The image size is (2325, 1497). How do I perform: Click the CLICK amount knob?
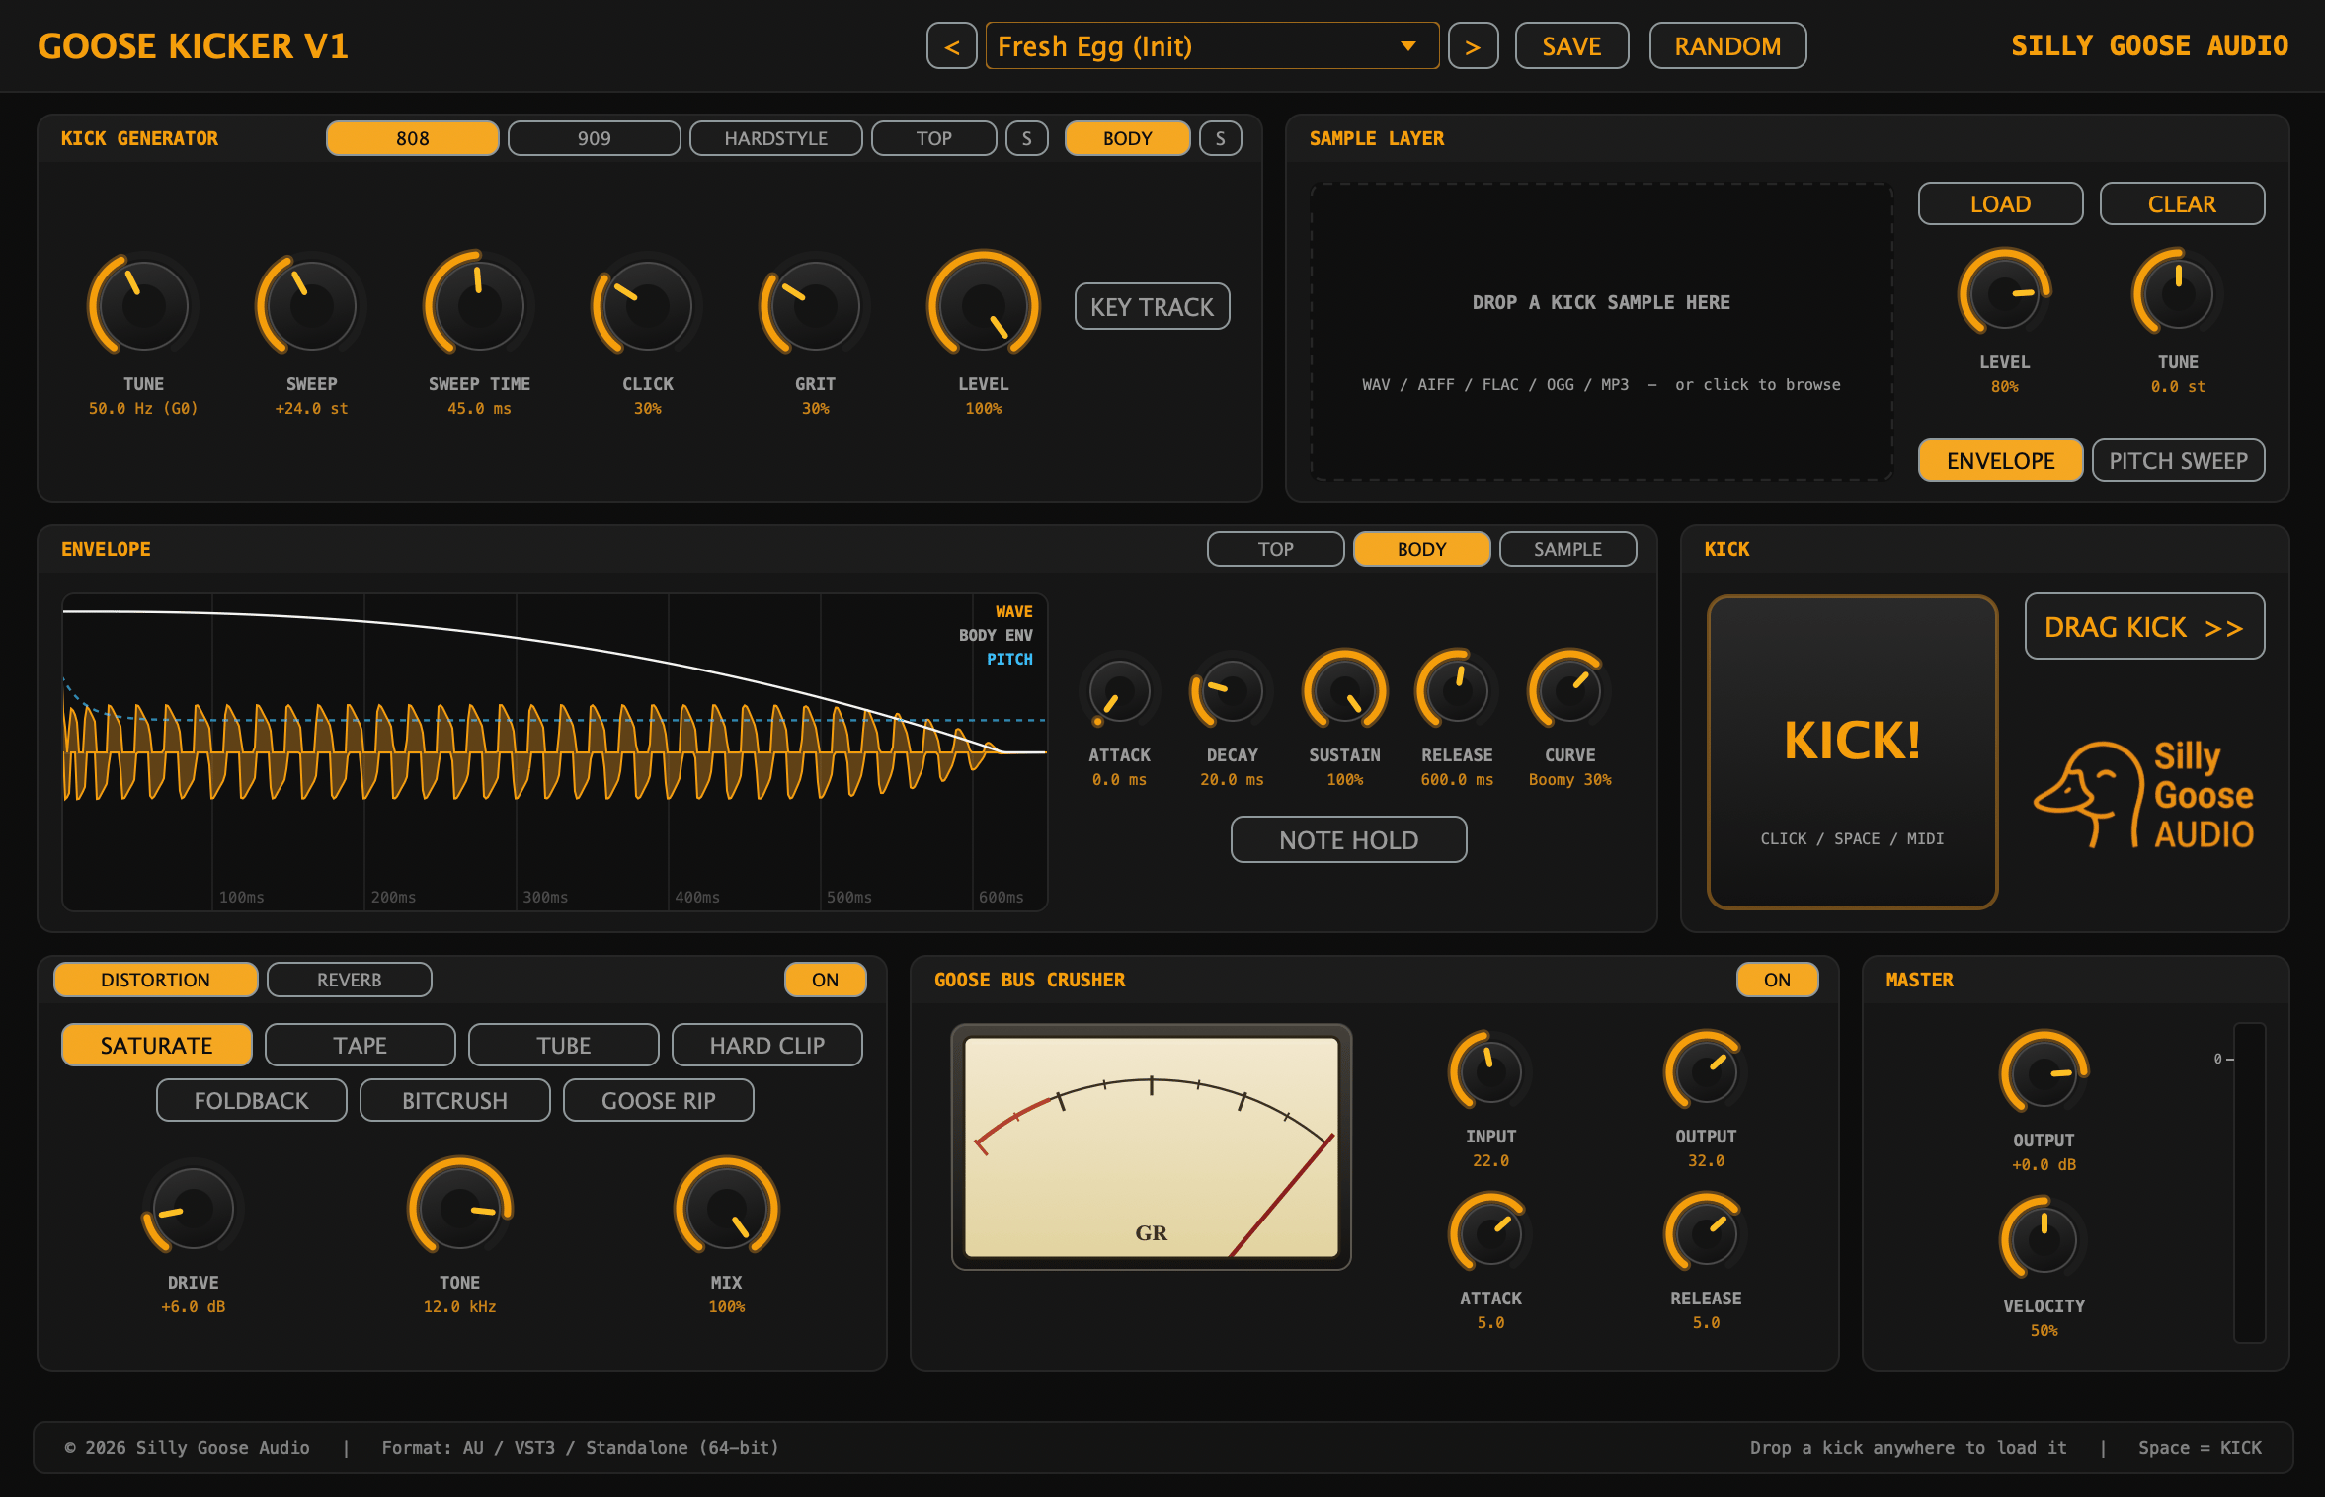[647, 305]
